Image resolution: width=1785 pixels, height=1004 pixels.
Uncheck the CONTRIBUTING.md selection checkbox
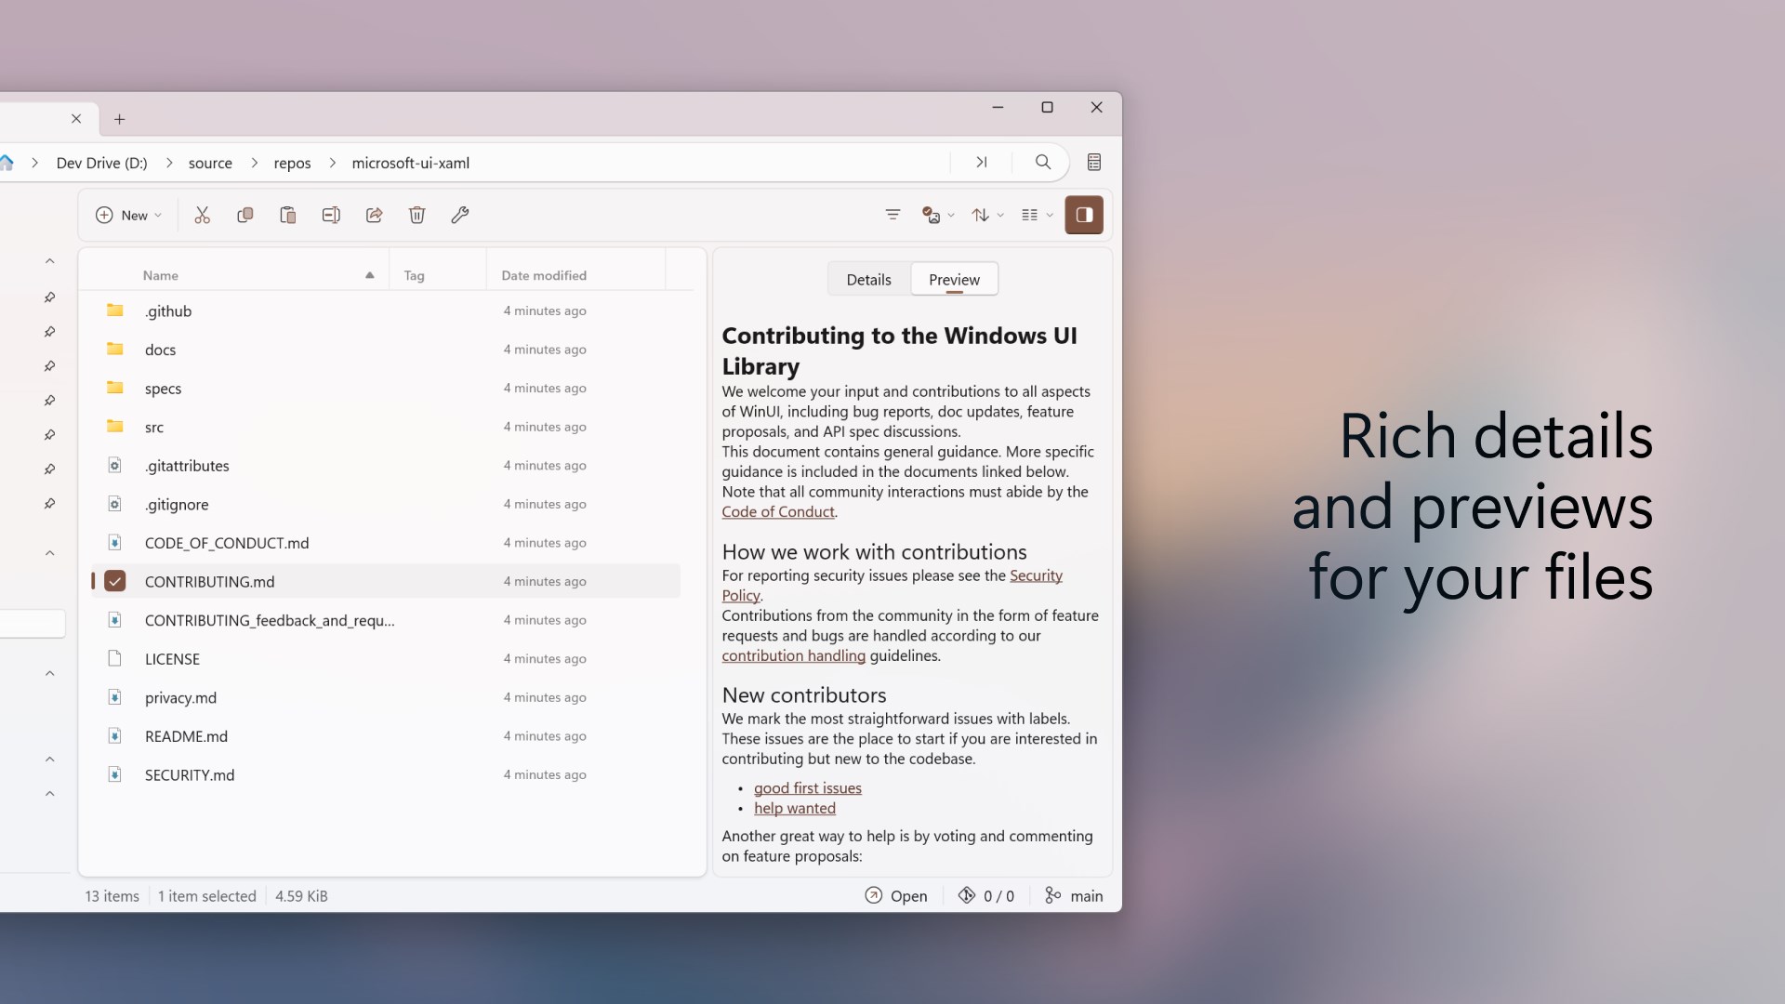(114, 581)
